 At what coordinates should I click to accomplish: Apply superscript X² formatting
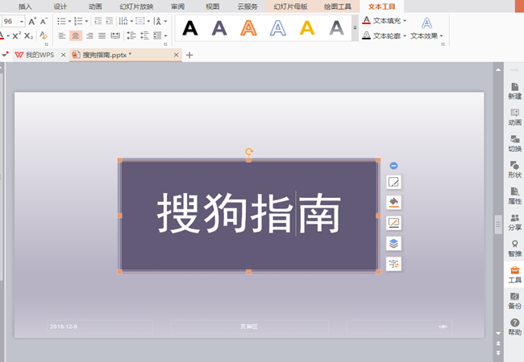pyautogui.click(x=17, y=35)
